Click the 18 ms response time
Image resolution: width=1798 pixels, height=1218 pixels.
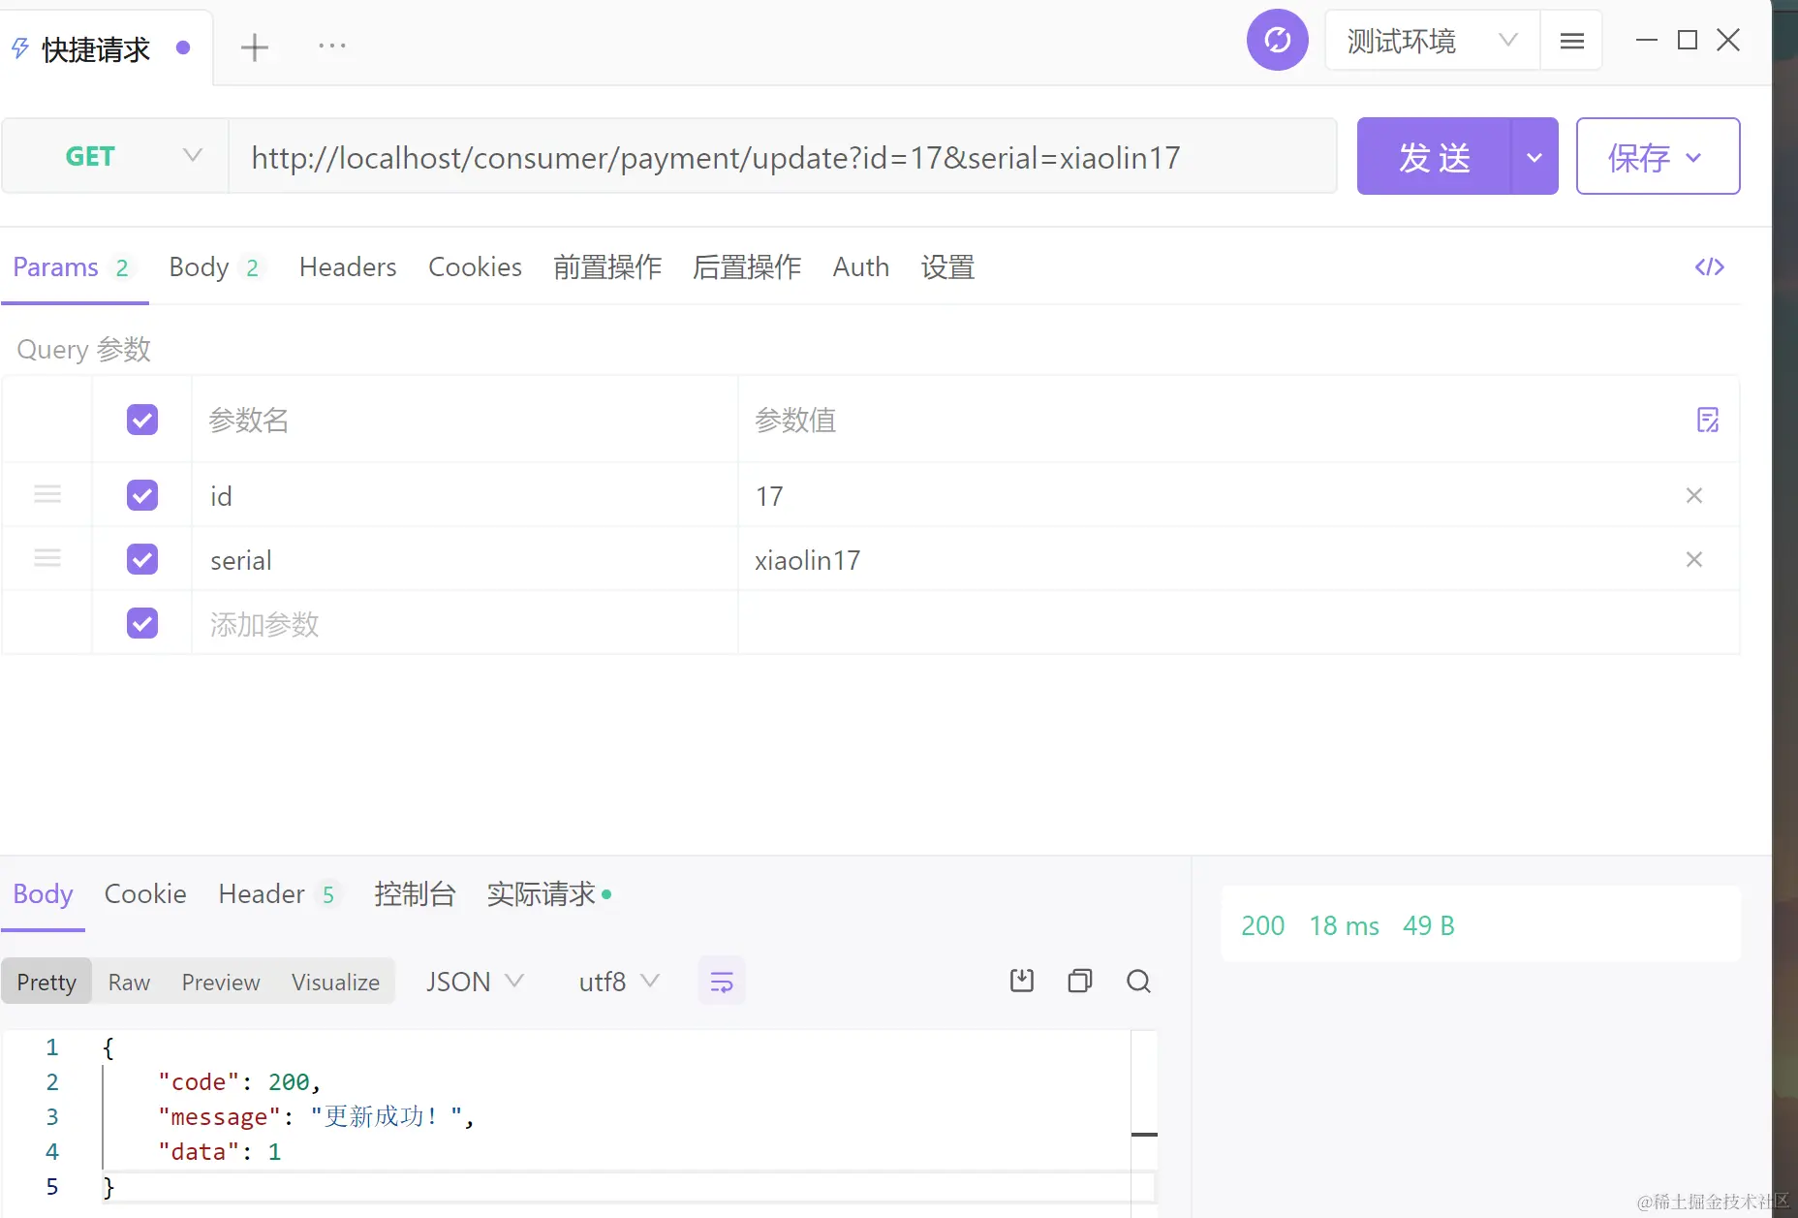[x=1344, y=925]
